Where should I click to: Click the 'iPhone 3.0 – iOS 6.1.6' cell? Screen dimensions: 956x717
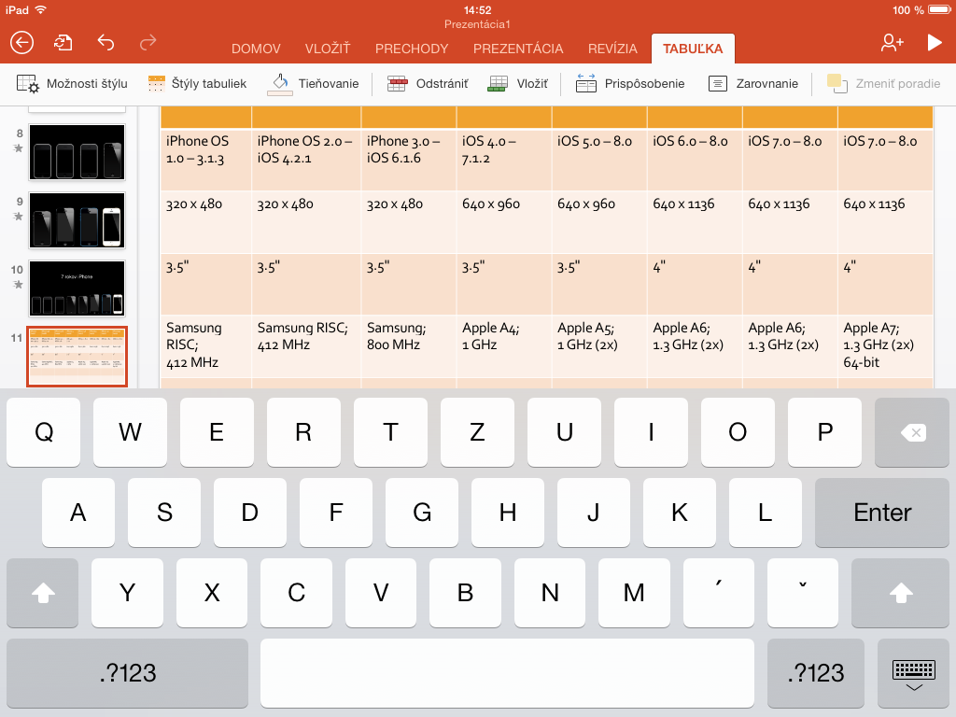[409, 159]
